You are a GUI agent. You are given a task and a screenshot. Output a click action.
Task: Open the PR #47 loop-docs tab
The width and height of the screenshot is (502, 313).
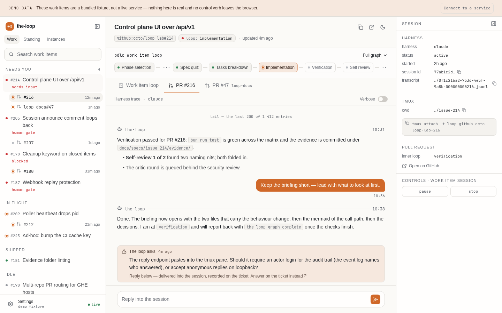(228, 86)
